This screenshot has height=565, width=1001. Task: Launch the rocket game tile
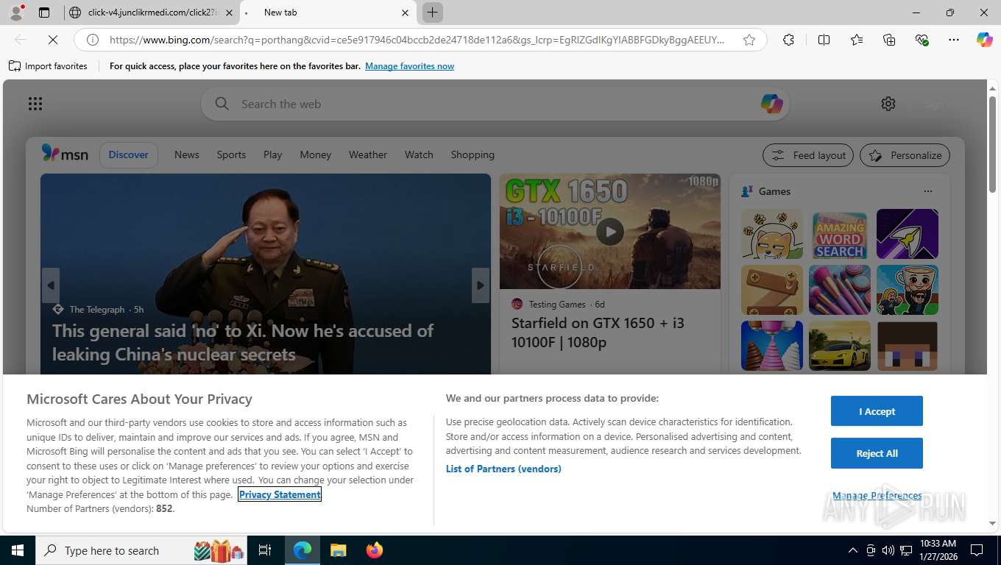(x=907, y=234)
